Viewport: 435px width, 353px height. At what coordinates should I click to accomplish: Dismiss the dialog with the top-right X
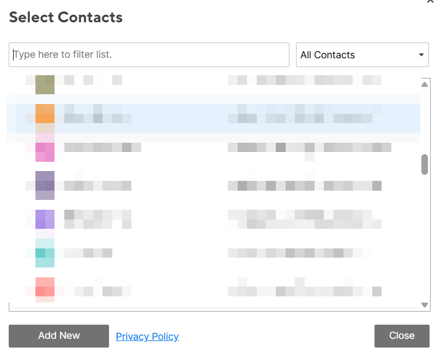(x=430, y=1)
